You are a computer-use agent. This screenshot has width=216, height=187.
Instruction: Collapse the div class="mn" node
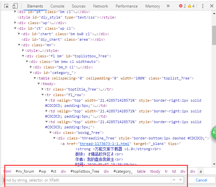click(x=19, y=45)
